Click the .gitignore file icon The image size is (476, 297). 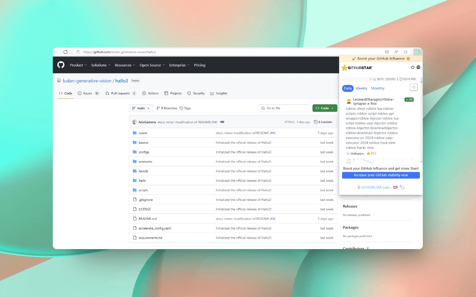click(135, 200)
